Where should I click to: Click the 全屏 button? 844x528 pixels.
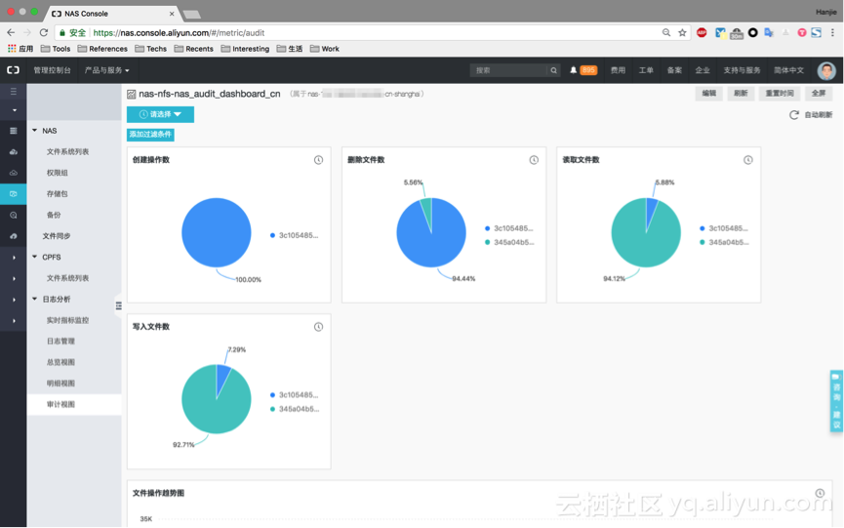click(x=819, y=93)
